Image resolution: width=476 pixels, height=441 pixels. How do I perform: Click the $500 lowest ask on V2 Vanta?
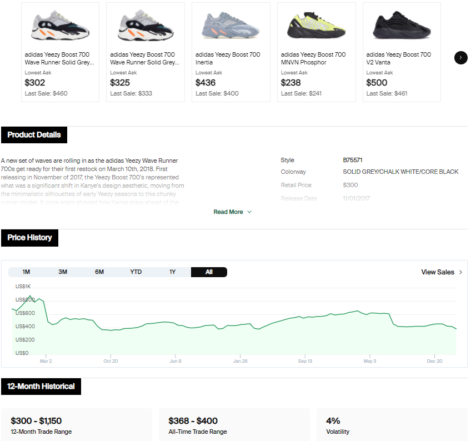tap(377, 83)
